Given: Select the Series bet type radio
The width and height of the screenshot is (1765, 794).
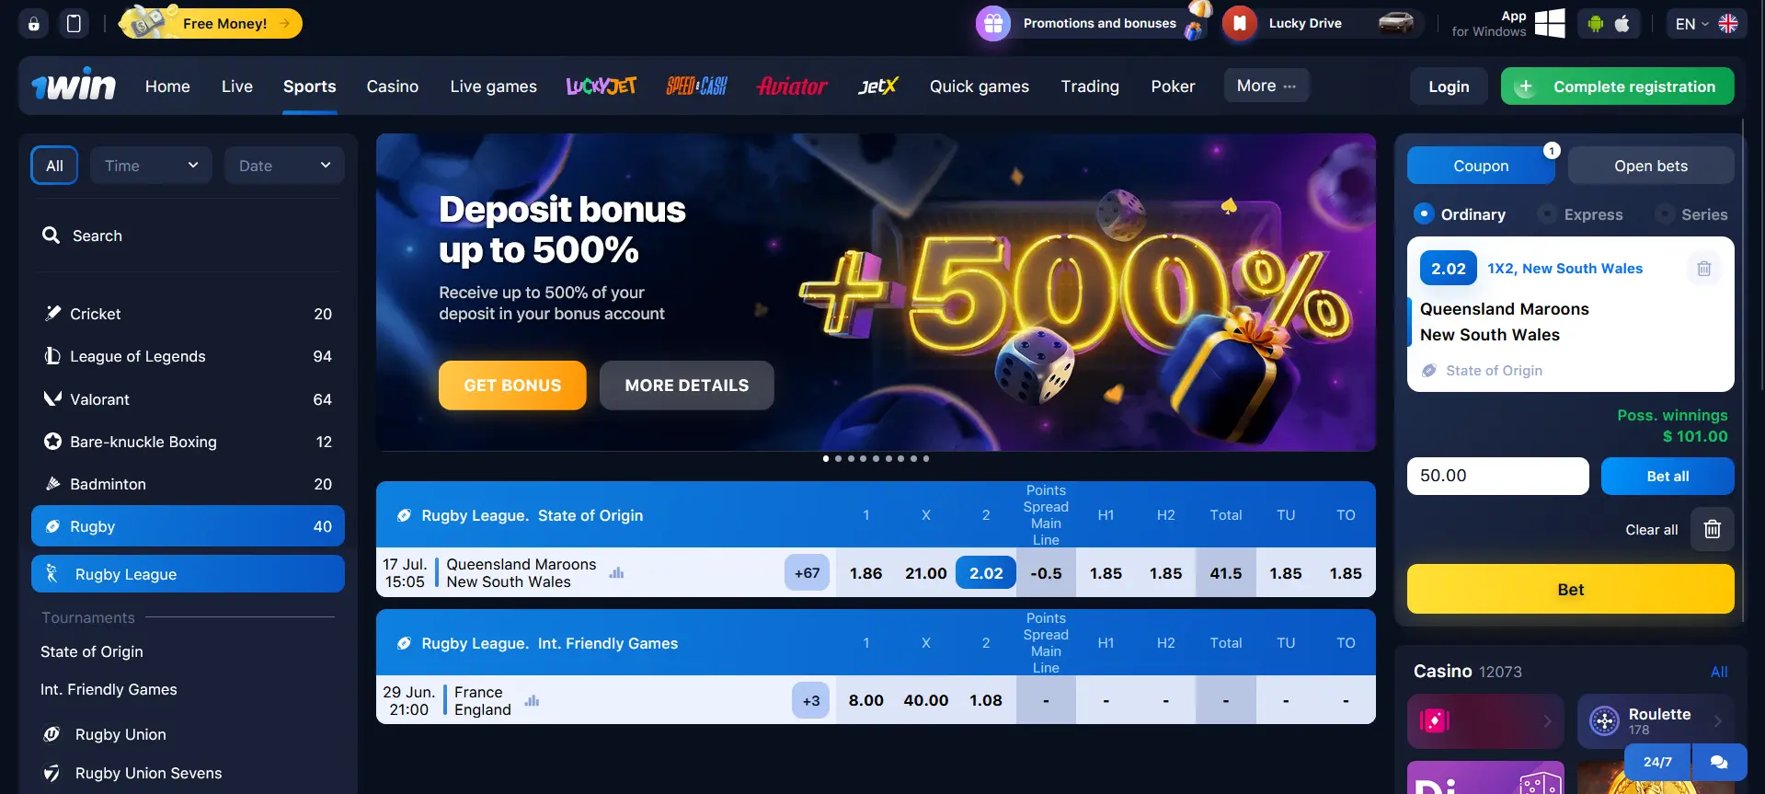Looking at the screenshot, I should [1665, 214].
